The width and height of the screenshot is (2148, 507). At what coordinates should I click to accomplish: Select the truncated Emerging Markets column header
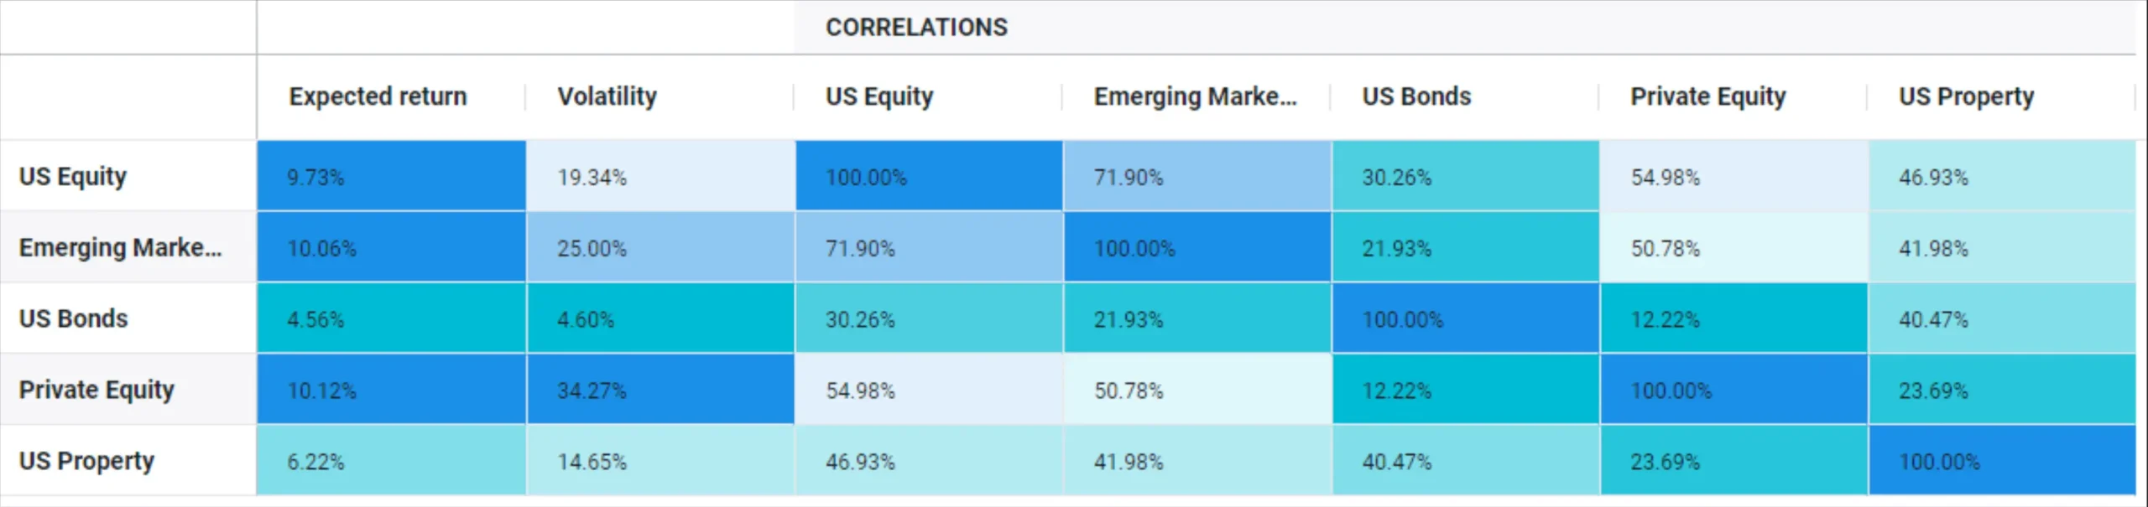point(1195,96)
